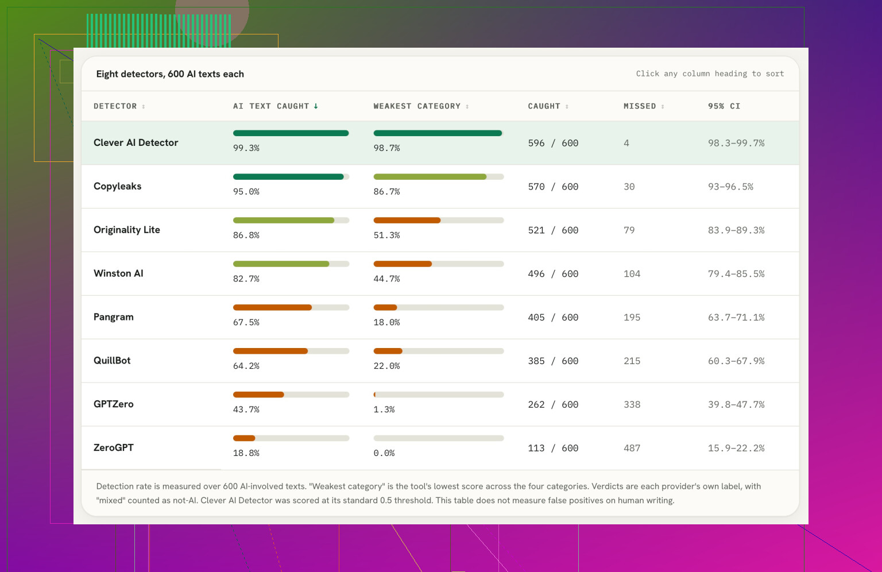Click the "15.9–22.2%" confidence interval

pos(736,449)
